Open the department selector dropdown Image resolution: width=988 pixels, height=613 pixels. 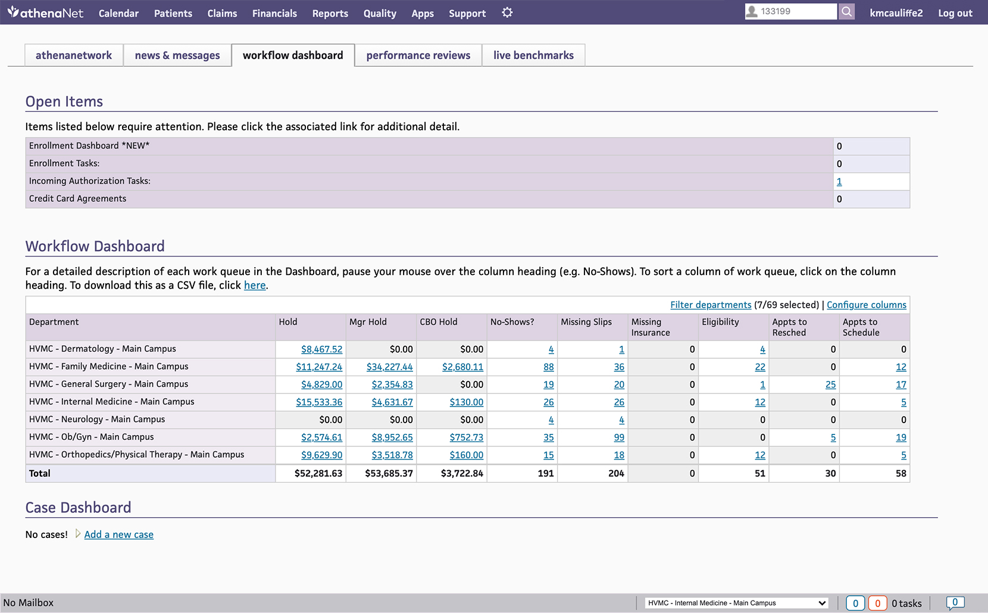pyautogui.click(x=737, y=603)
